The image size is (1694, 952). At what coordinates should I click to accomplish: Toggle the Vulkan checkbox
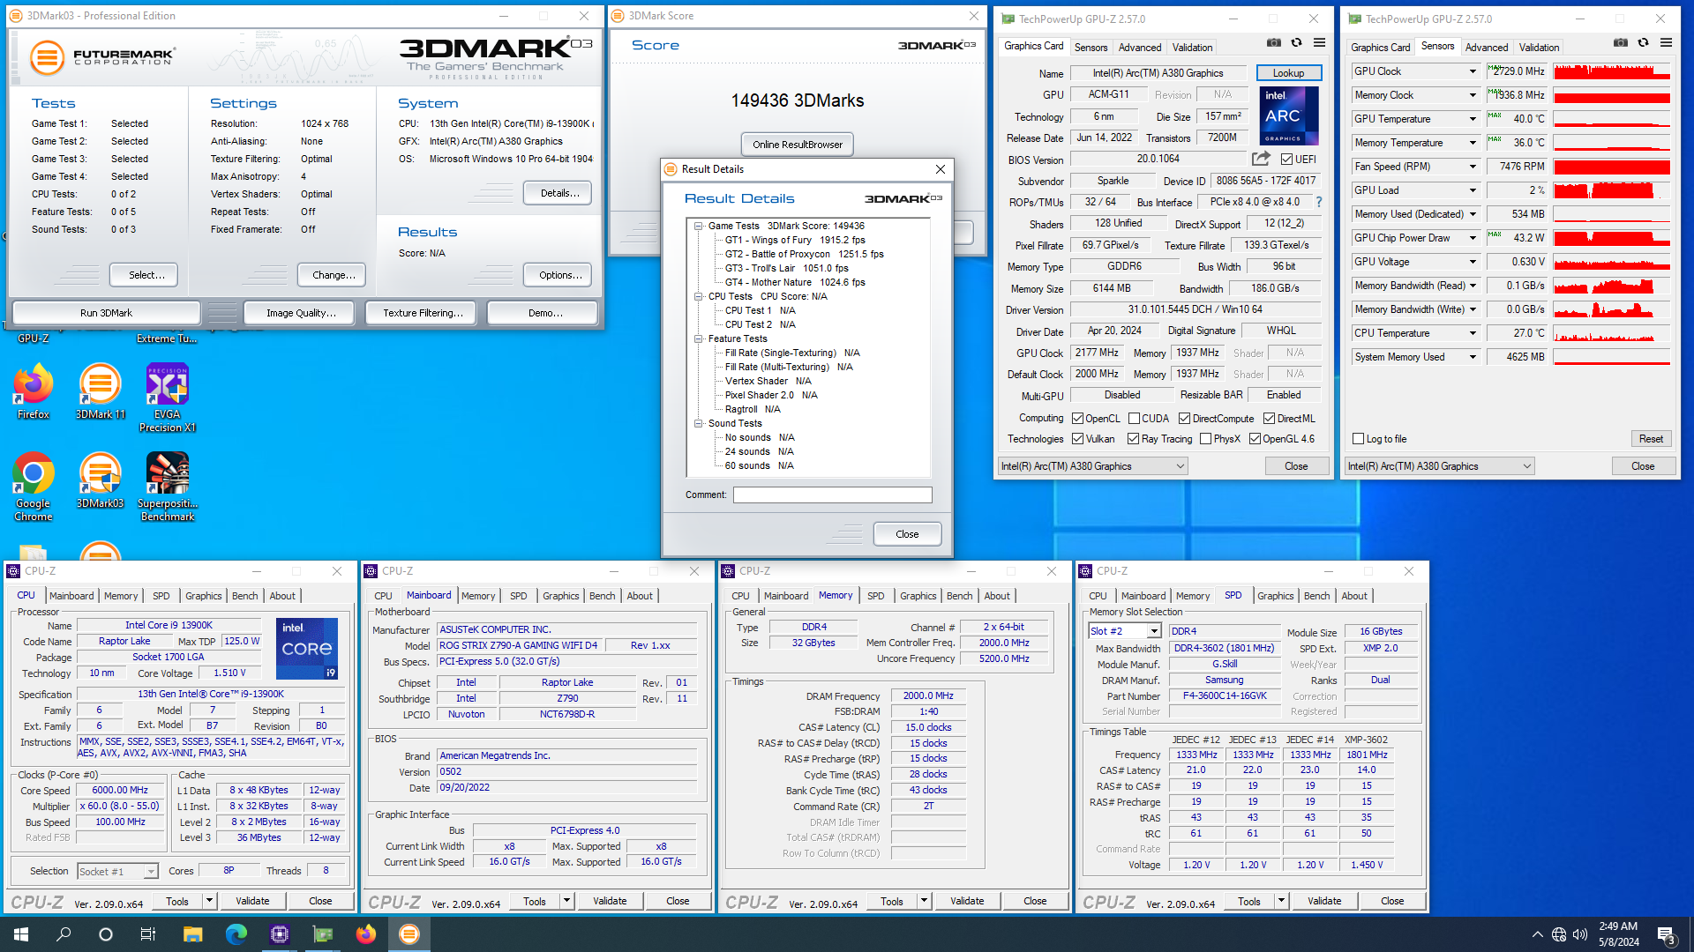click(x=1077, y=438)
